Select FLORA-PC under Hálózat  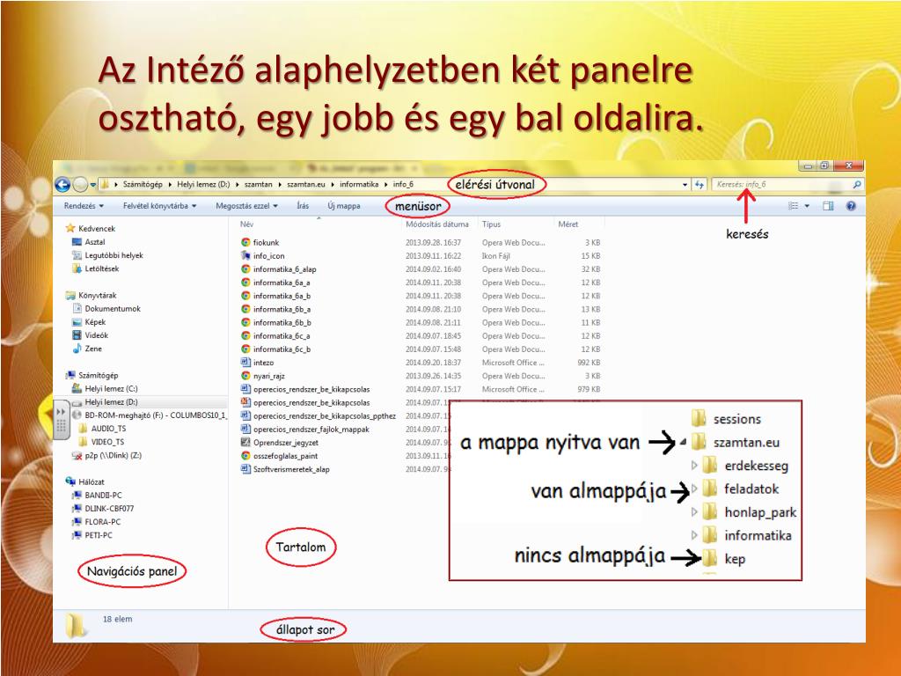tap(103, 522)
